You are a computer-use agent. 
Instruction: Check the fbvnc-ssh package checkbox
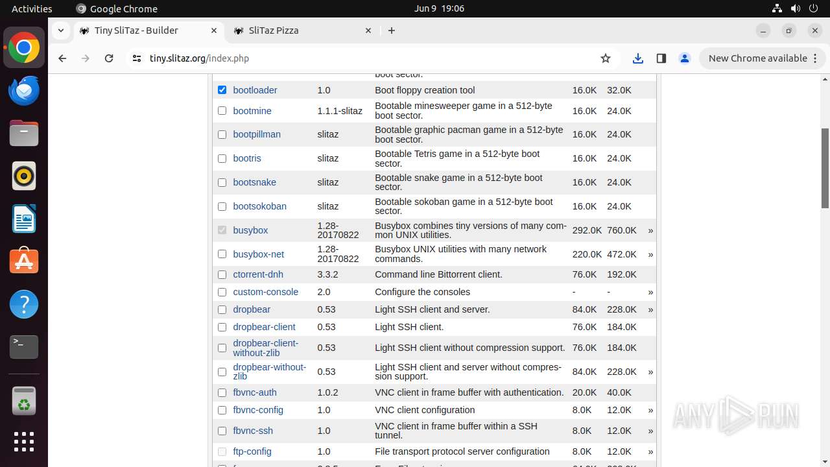click(x=222, y=431)
